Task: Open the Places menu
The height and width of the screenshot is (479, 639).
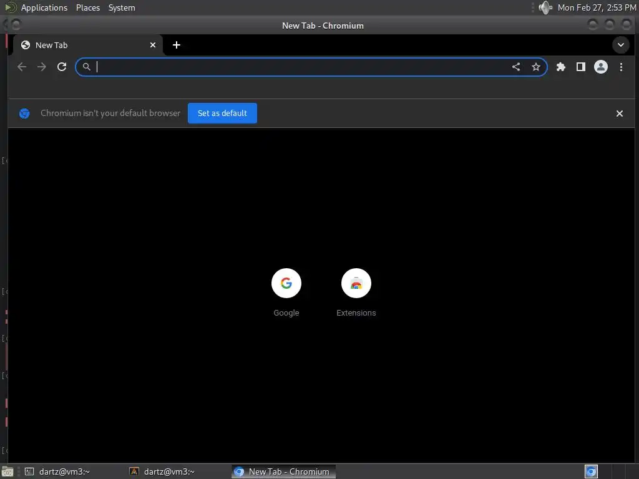Action: [x=87, y=7]
